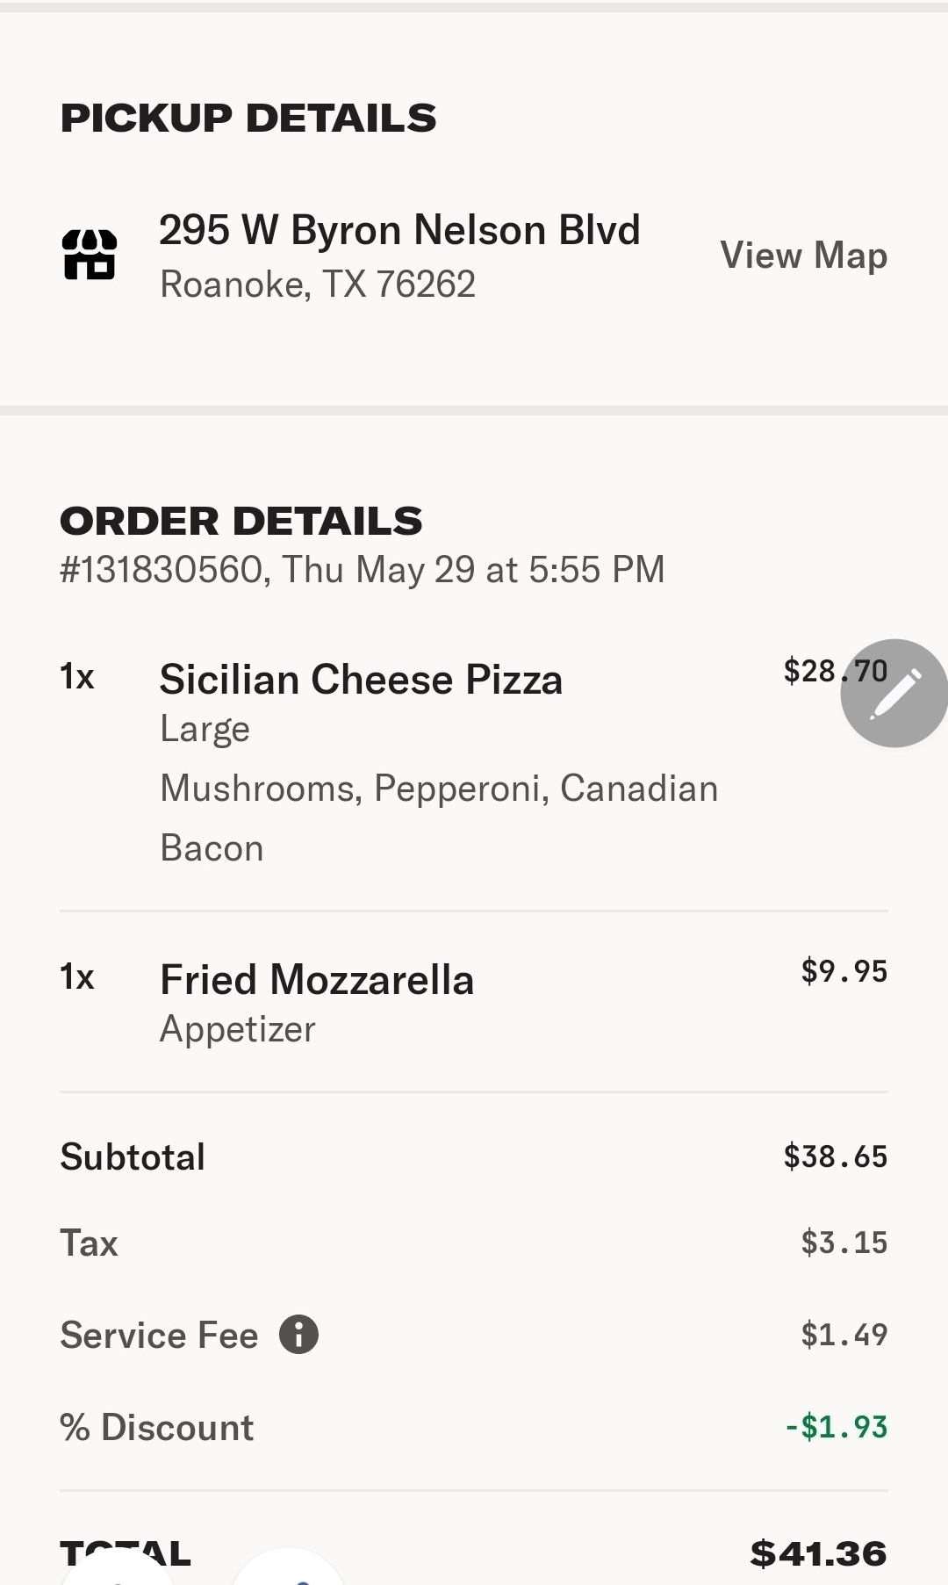Tap the Pickup Details heading
948x1585 pixels.
(248, 118)
